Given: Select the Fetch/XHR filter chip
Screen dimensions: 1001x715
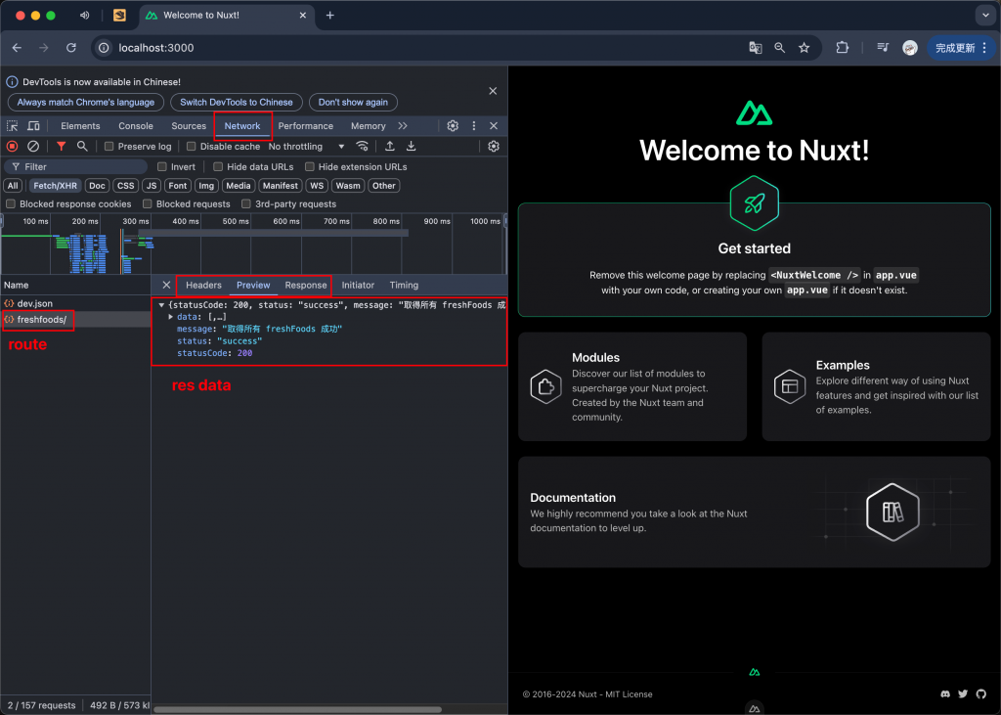Looking at the screenshot, I should tap(55, 186).
